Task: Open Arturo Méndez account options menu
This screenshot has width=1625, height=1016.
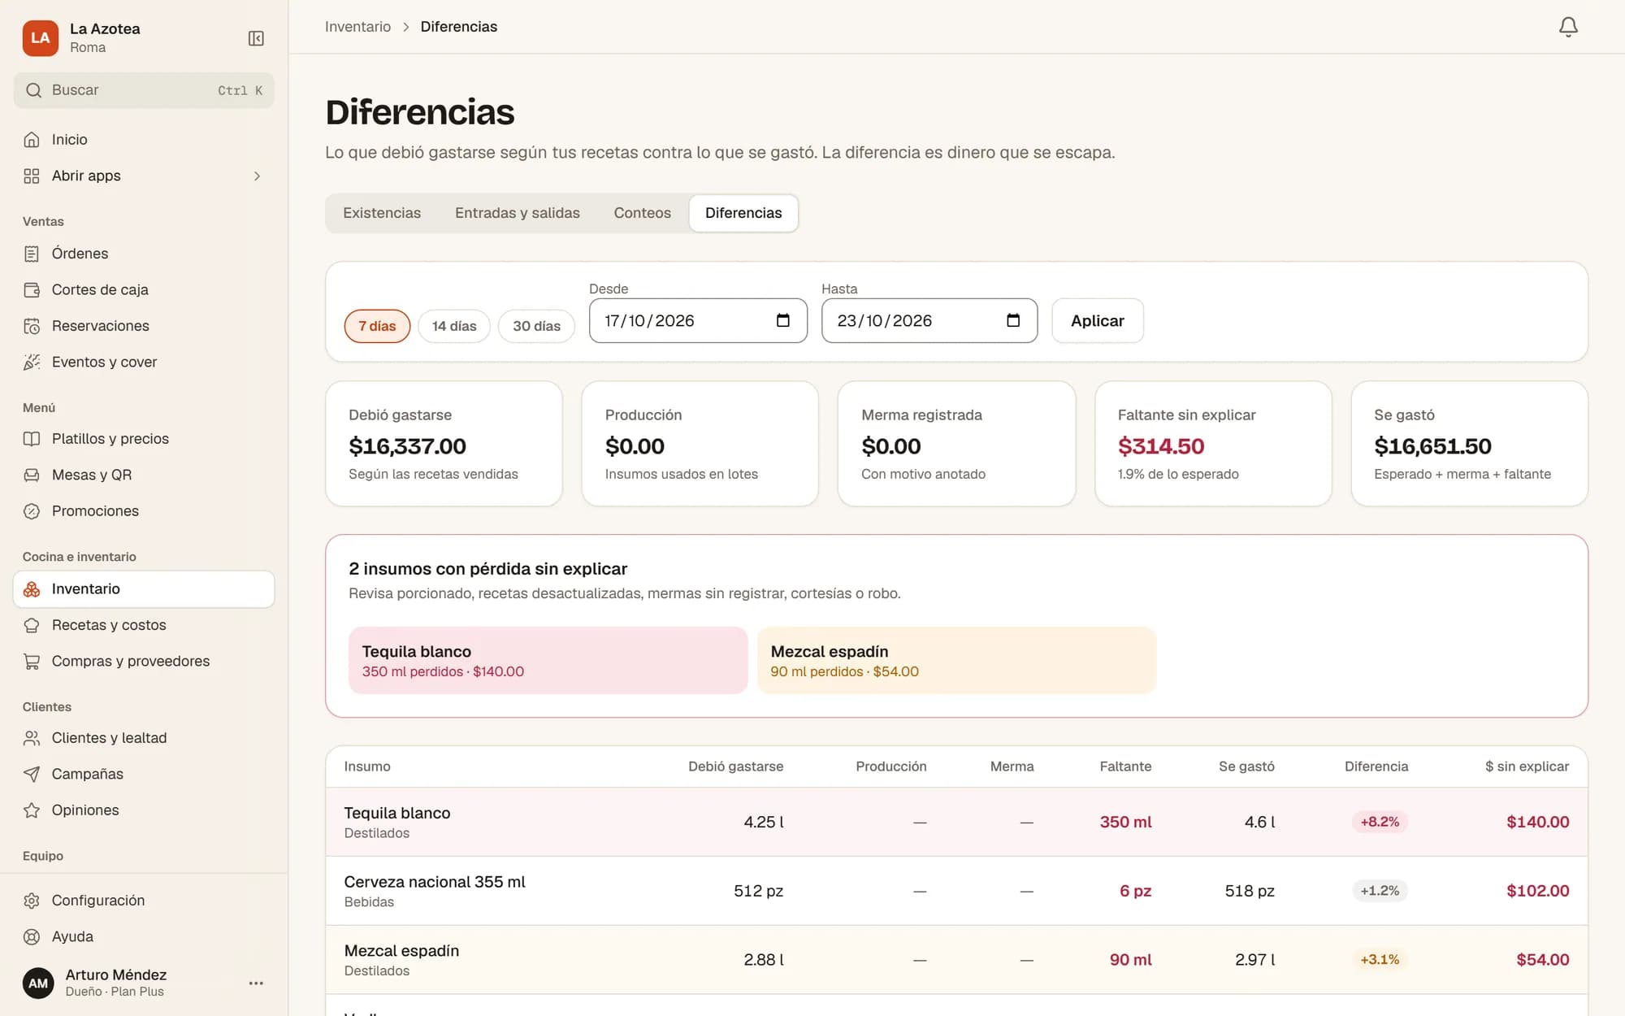Action: click(256, 983)
